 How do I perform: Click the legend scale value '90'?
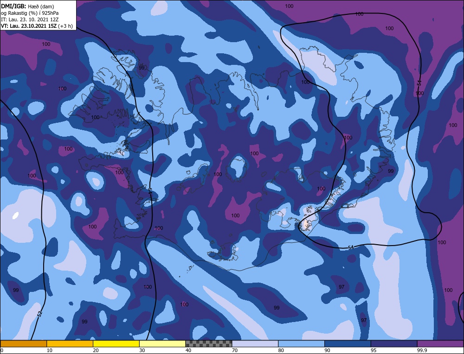[327, 350]
